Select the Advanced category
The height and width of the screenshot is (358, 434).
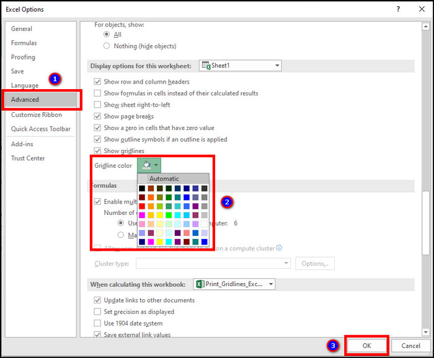click(41, 100)
